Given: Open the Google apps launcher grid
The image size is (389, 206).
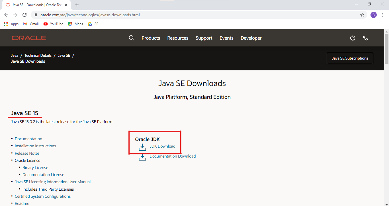Looking at the screenshot, I should (6, 24).
